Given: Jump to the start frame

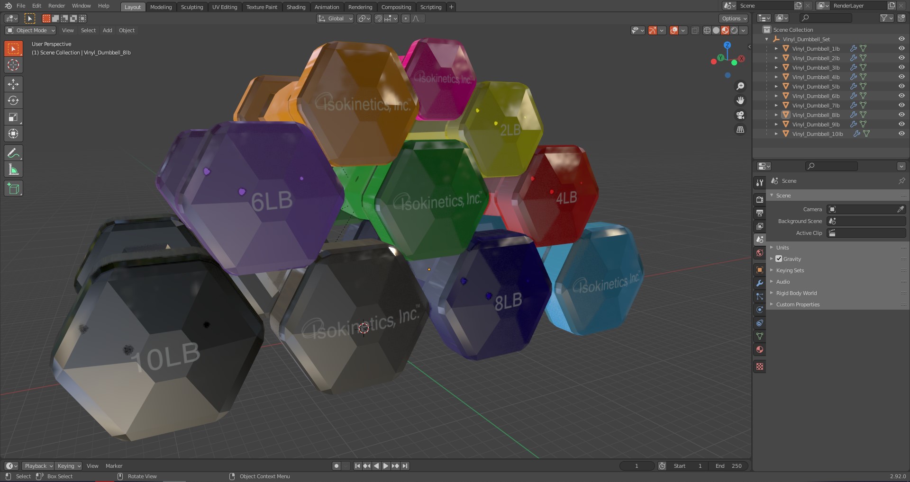Looking at the screenshot, I should point(357,466).
